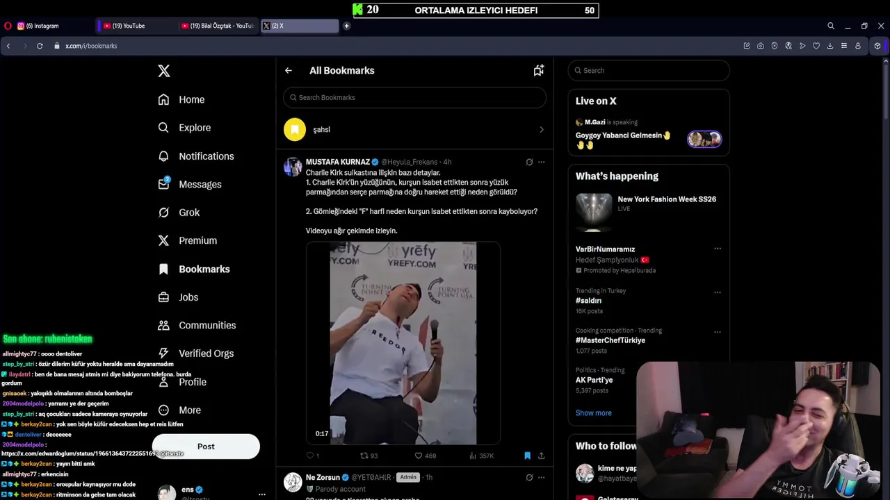The height and width of the screenshot is (500, 890).
Task: Click the Jobs briefcase icon
Action: pyautogui.click(x=163, y=297)
